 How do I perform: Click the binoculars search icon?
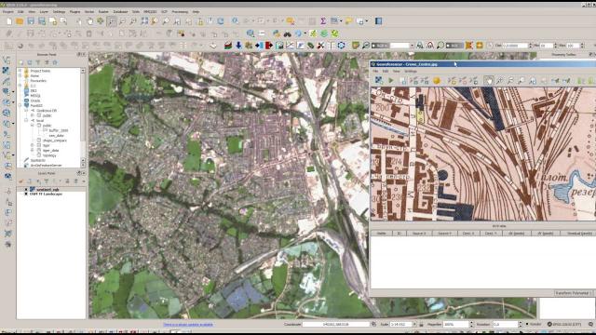(x=288, y=33)
